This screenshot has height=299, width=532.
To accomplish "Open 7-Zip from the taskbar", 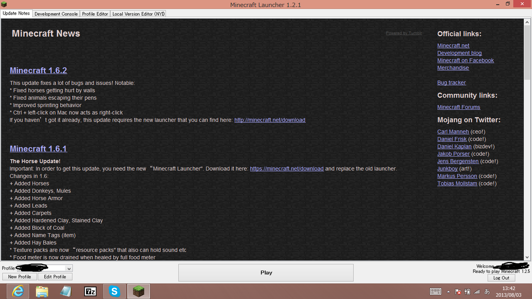I will tap(90, 292).
